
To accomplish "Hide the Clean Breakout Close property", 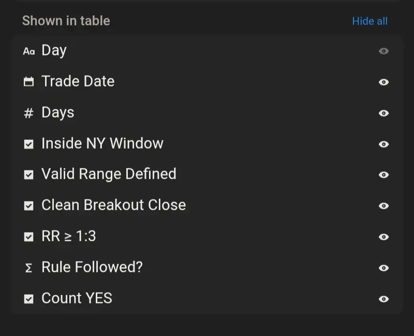I will [x=383, y=206].
